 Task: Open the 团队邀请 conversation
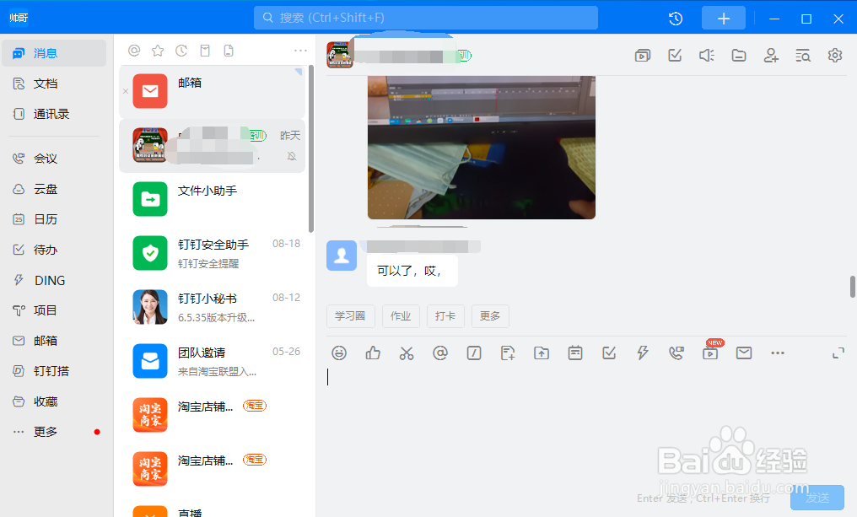click(x=212, y=361)
